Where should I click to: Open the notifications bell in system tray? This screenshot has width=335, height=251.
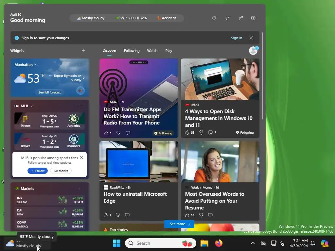point(313,243)
